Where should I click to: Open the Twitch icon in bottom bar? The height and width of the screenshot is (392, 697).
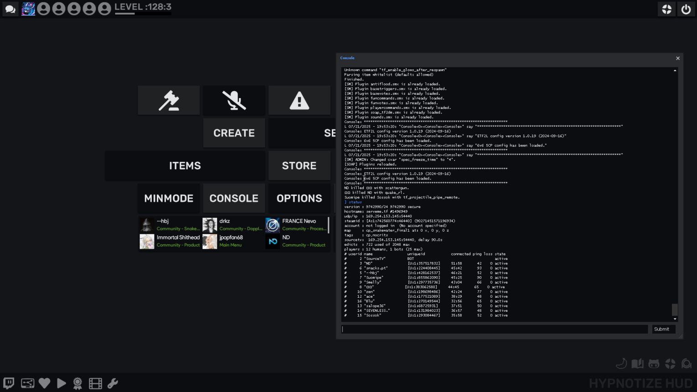pyautogui.click(x=9, y=383)
